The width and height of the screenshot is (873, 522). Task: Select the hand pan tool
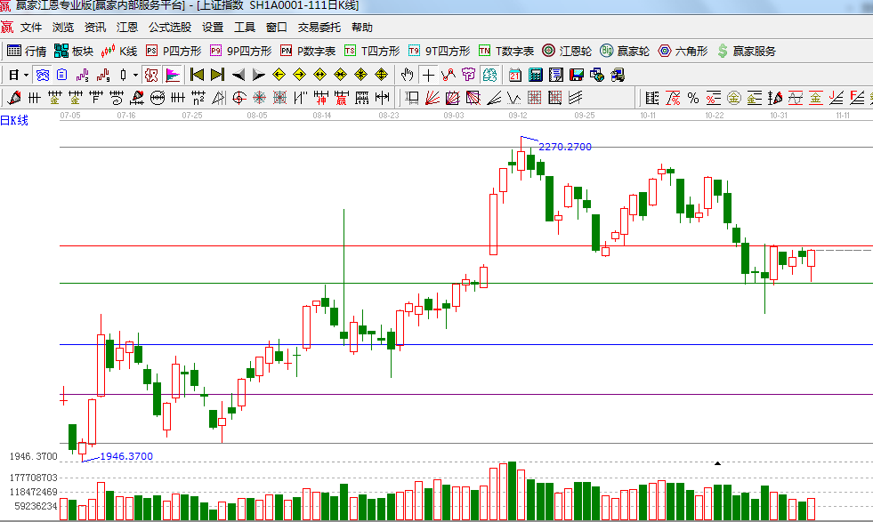click(x=408, y=75)
